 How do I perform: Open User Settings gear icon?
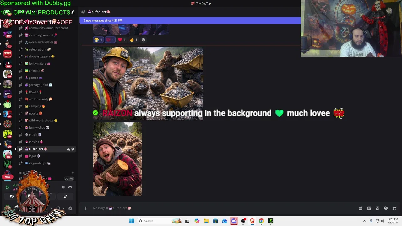[x=70, y=208]
